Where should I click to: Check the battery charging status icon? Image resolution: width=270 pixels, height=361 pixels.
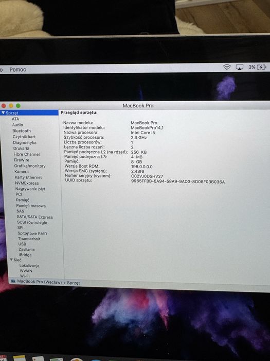click(x=261, y=67)
